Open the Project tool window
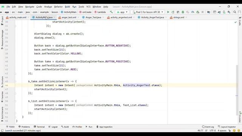The width and height of the screenshot is (242, 136). (x=2, y=20)
